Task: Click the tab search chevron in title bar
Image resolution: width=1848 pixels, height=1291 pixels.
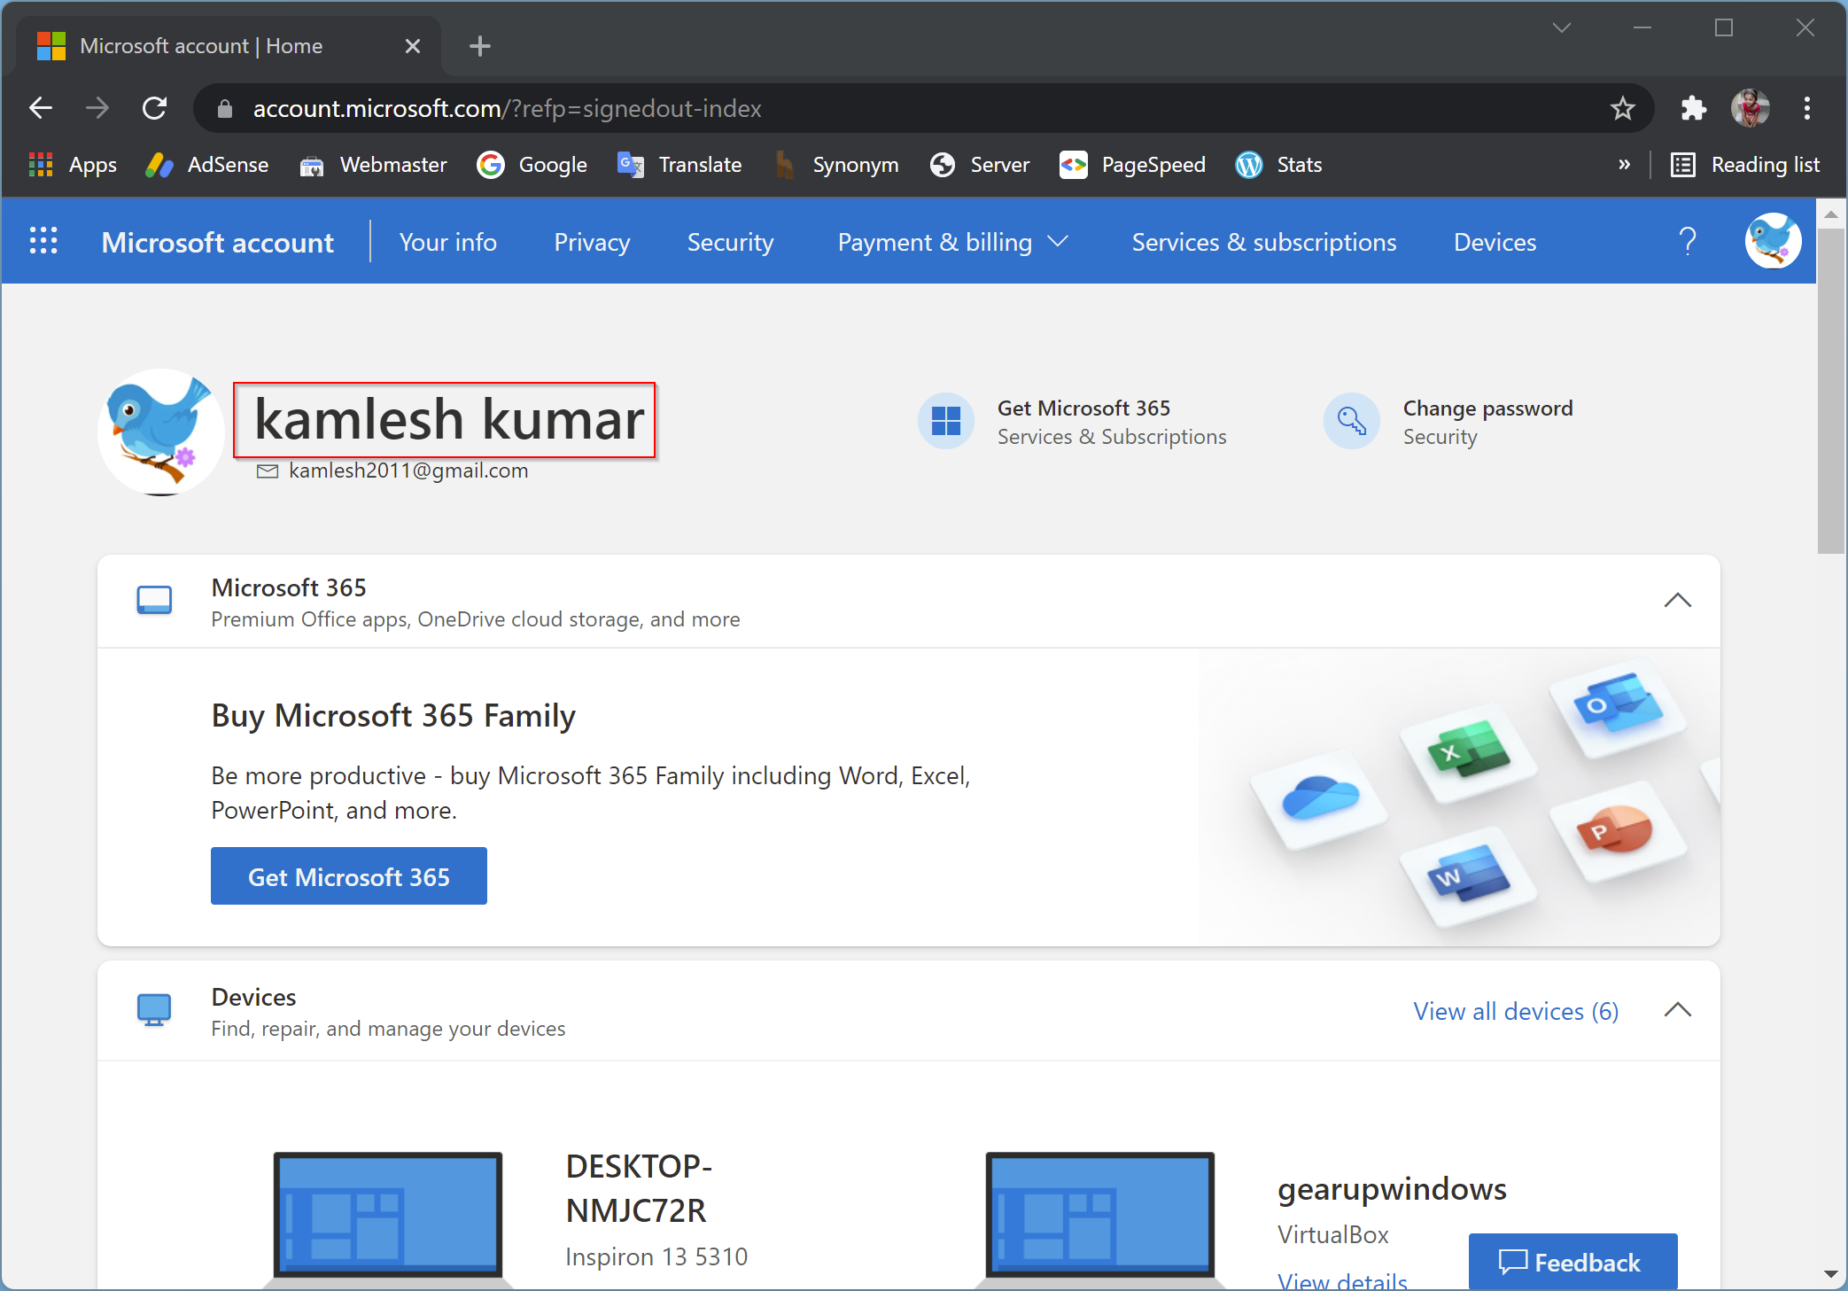Action: point(1561,28)
